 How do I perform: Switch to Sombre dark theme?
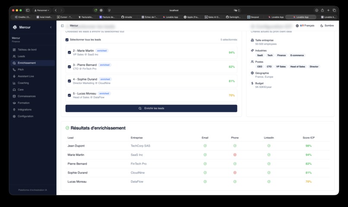327,26
